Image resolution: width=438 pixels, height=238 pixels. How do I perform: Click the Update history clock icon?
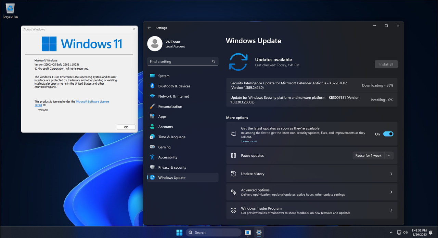[x=233, y=174]
